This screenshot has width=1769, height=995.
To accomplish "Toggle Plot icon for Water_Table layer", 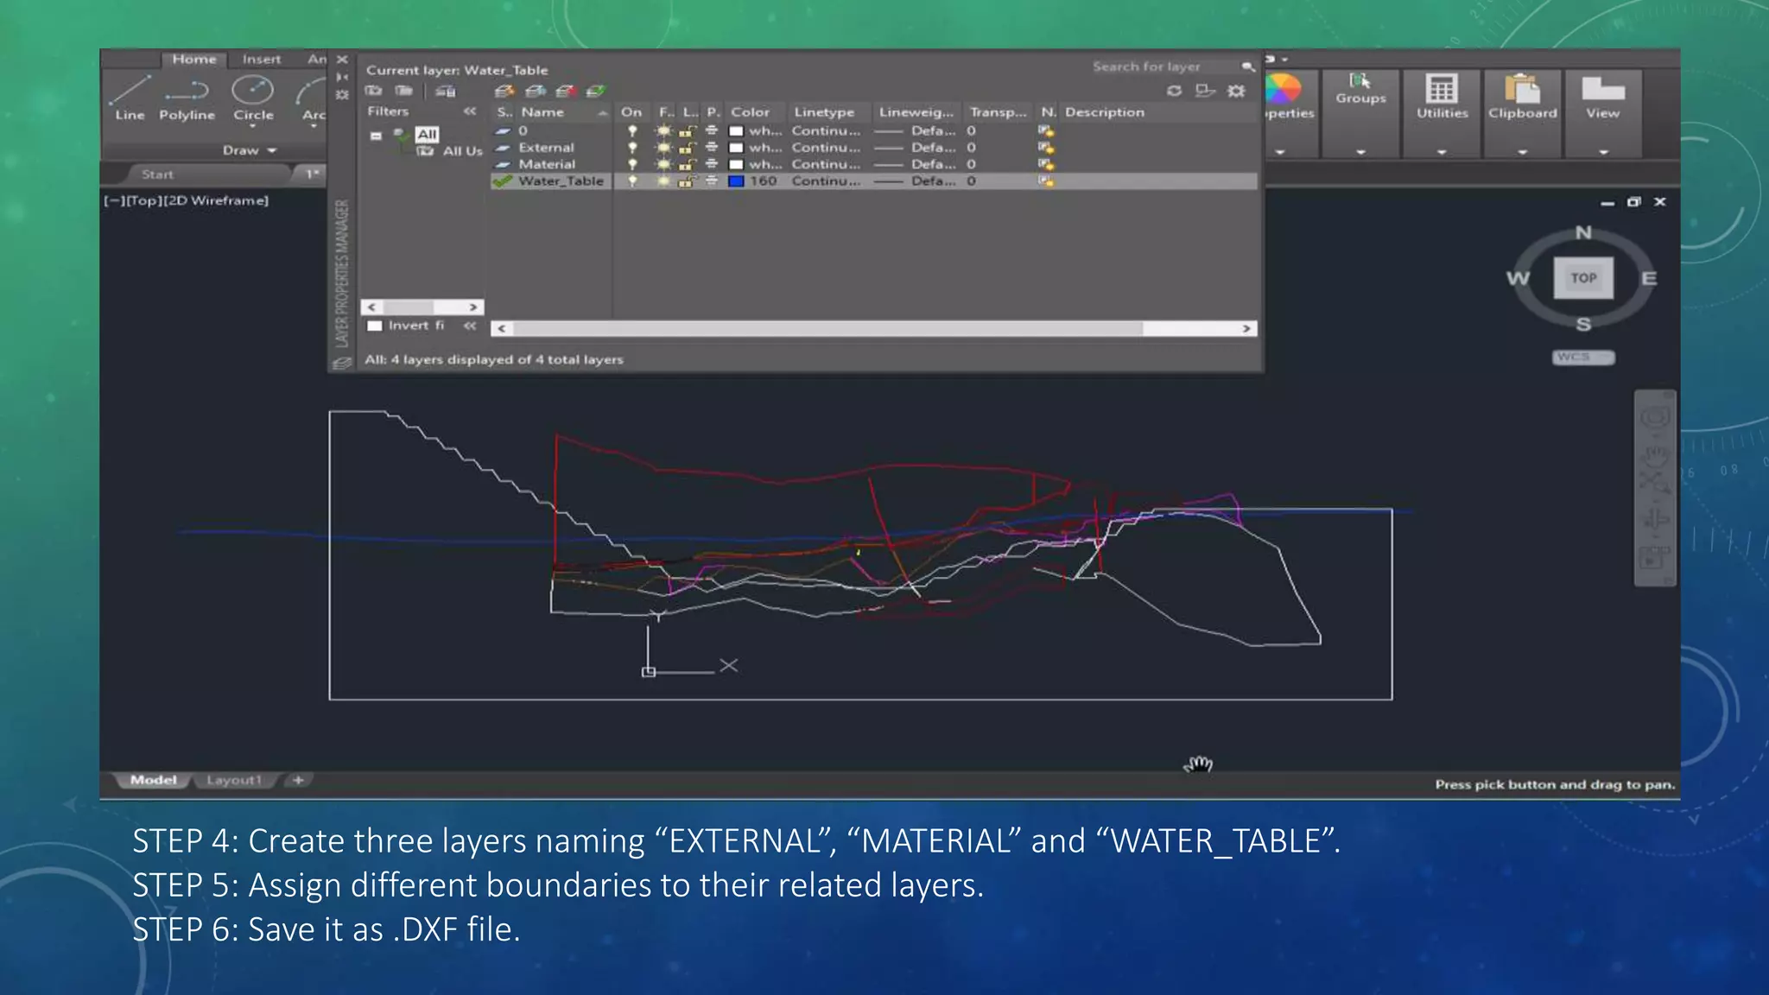I will (712, 181).
